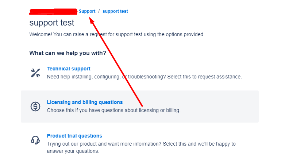The width and height of the screenshot is (289, 166).
Task: Click the red arrow annotation head
Action: (92, 20)
